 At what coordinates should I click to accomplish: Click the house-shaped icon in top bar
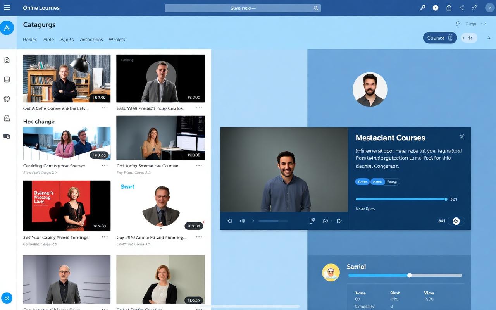(449, 8)
